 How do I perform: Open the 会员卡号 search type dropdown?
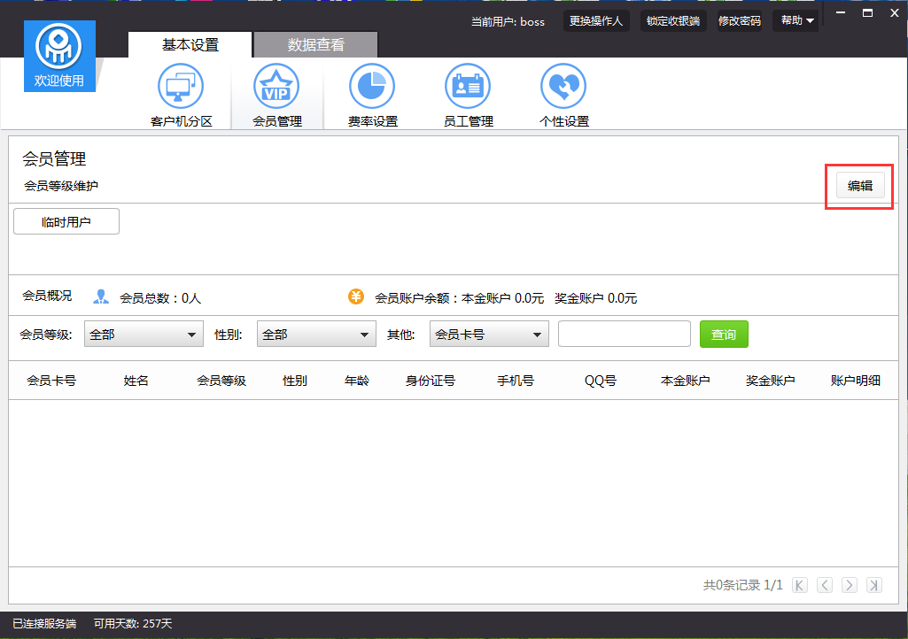(489, 335)
